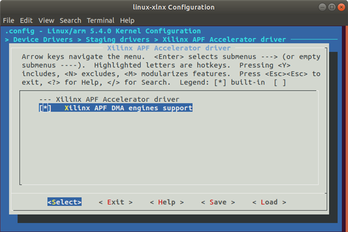The width and height of the screenshot is (348, 232).
Task: Open the View menu
Action: [46, 20]
